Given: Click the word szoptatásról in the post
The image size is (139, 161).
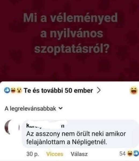Looking at the screenshot, I should tap(71, 49).
